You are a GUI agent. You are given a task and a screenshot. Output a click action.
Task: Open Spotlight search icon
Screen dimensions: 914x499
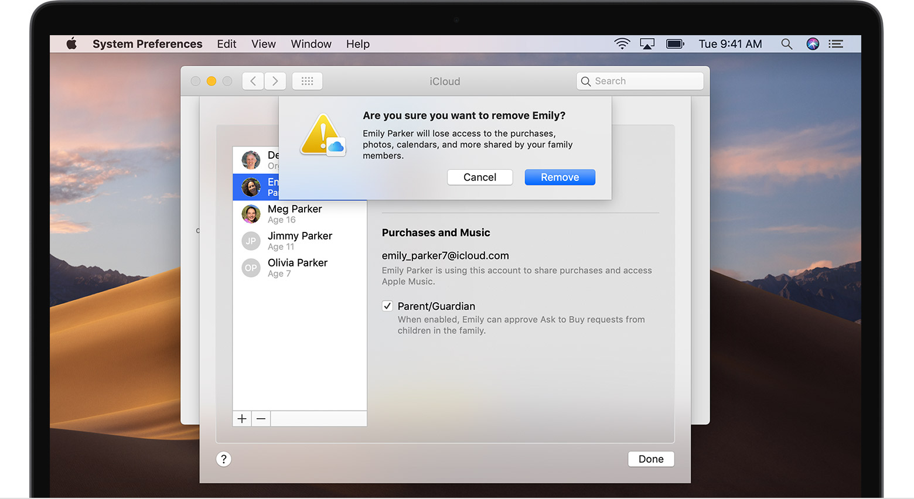coord(787,44)
